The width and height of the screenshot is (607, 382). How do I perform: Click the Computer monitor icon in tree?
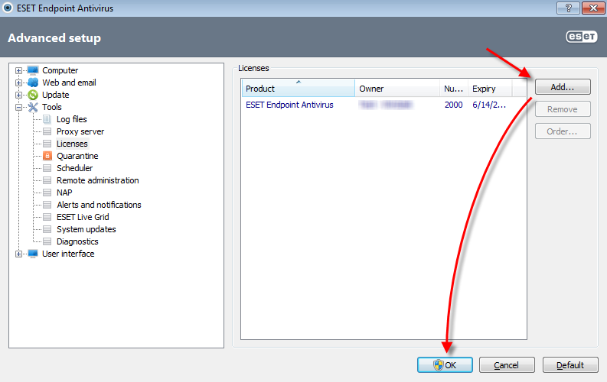(33, 70)
